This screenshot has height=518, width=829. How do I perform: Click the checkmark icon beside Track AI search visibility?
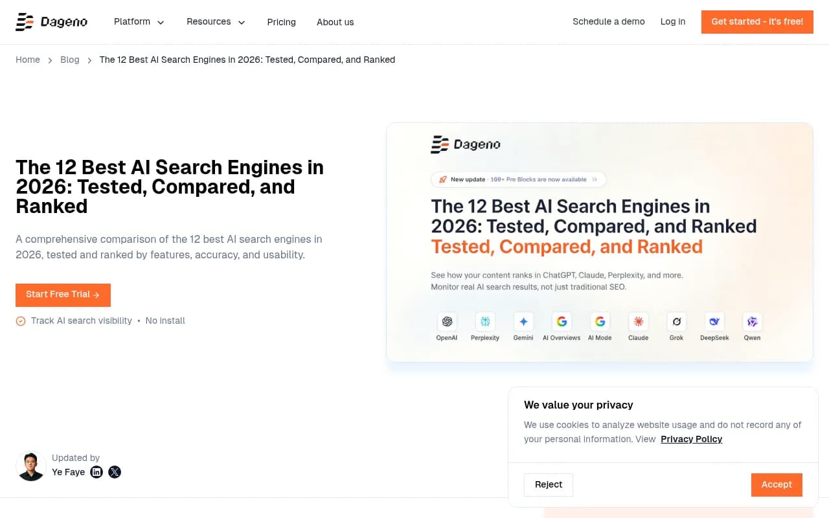pos(21,321)
